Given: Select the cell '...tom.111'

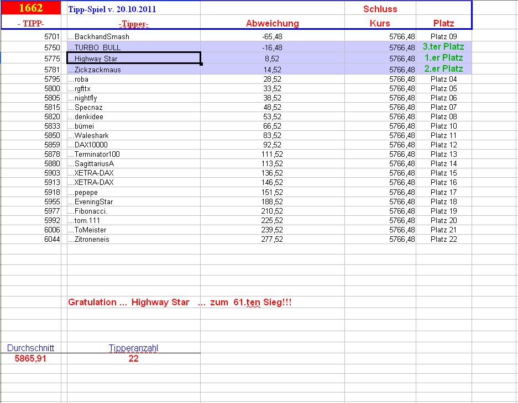Looking at the screenshot, I should pyautogui.click(x=133, y=220).
